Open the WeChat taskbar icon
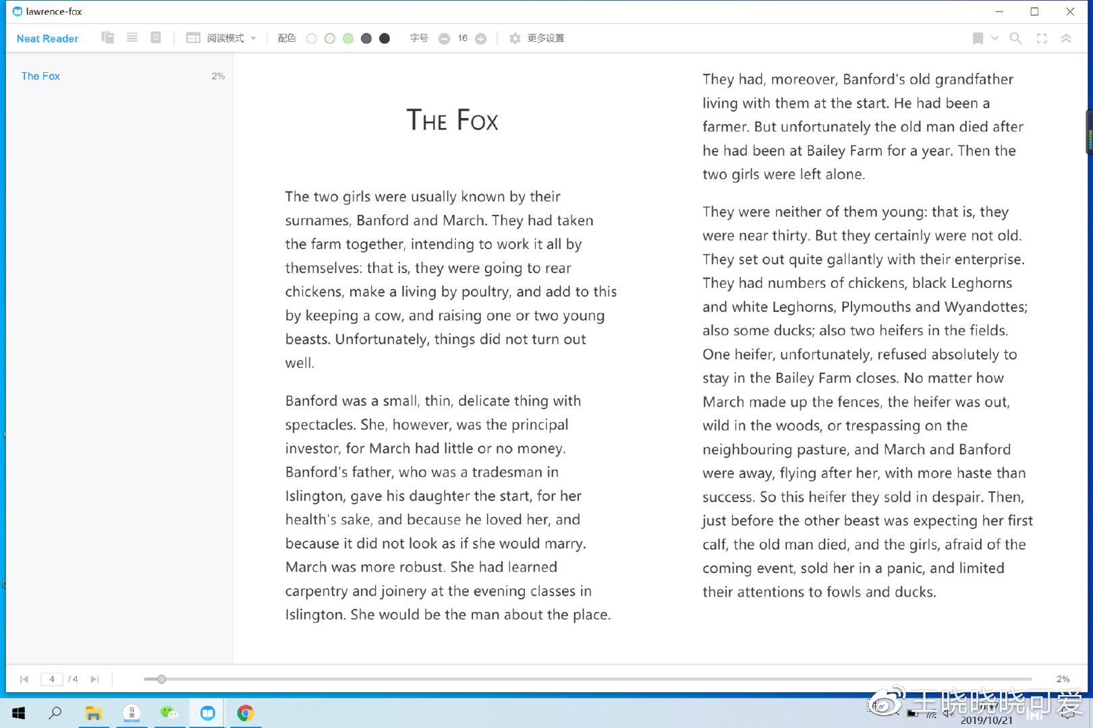The height and width of the screenshot is (728, 1093). (169, 712)
